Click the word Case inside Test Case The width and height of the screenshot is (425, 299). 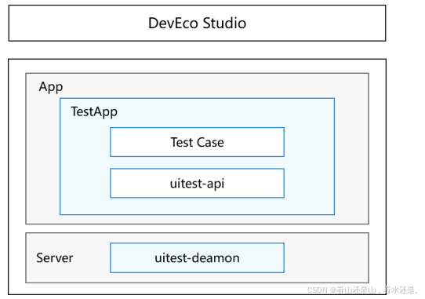(x=210, y=142)
